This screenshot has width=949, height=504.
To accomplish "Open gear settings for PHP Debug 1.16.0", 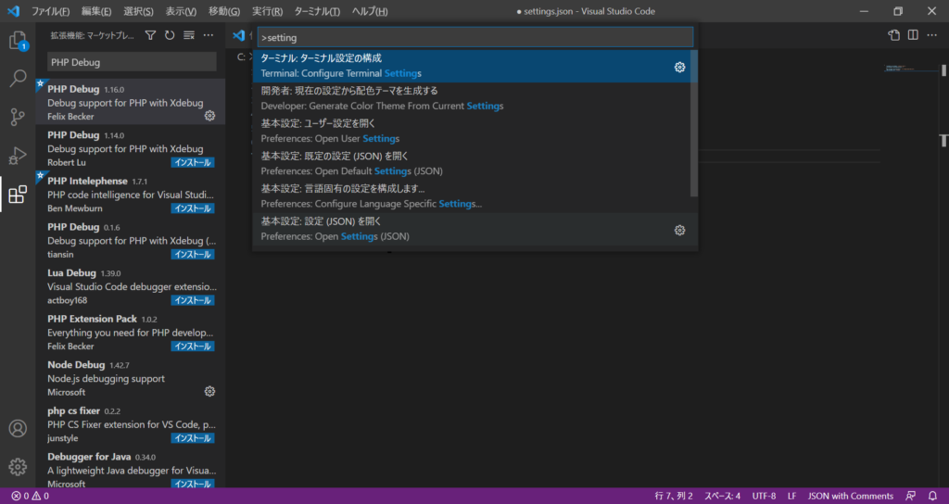I will (209, 116).
